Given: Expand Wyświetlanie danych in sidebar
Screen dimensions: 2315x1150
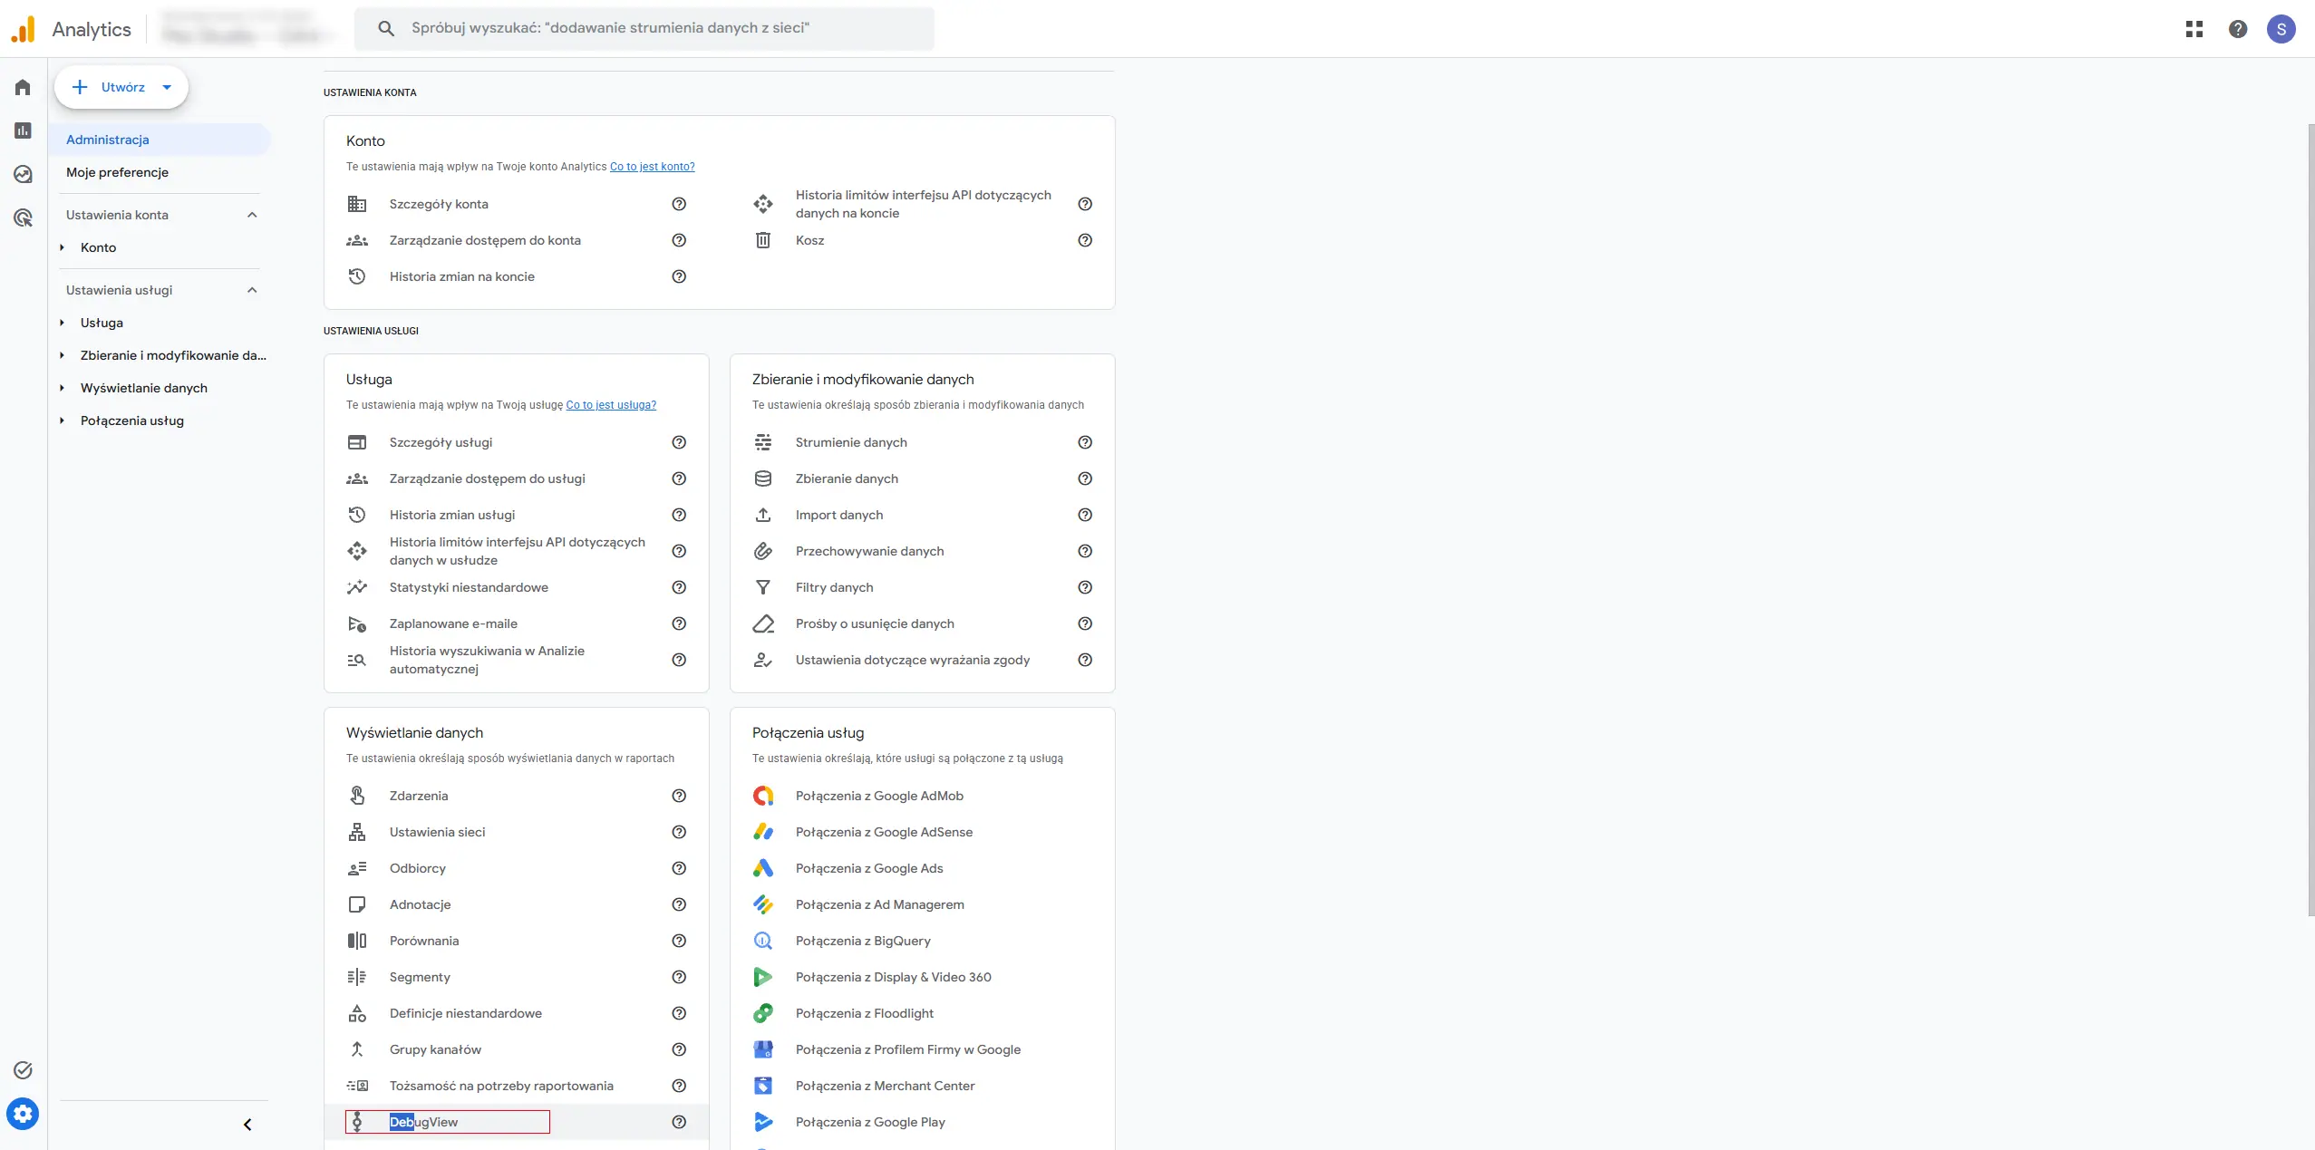Looking at the screenshot, I should [x=62, y=388].
